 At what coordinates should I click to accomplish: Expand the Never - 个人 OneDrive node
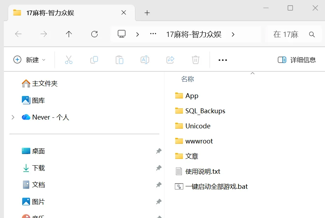tap(13, 117)
